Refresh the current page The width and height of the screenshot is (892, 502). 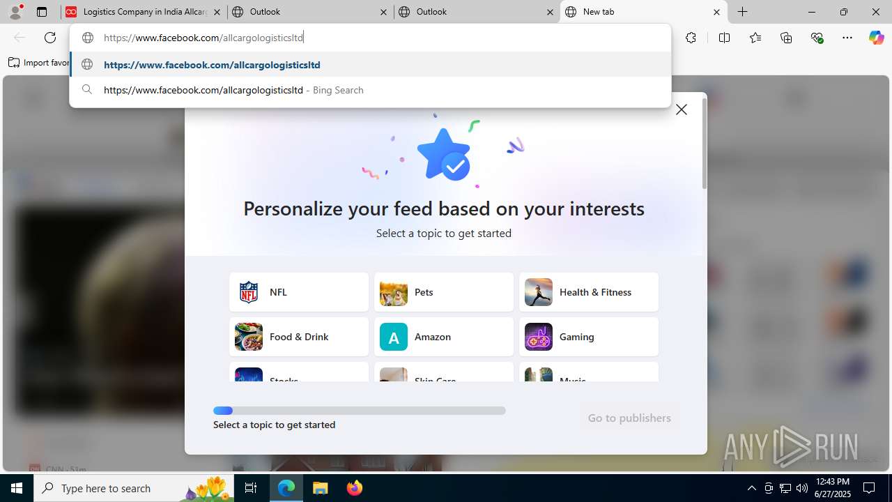click(50, 38)
